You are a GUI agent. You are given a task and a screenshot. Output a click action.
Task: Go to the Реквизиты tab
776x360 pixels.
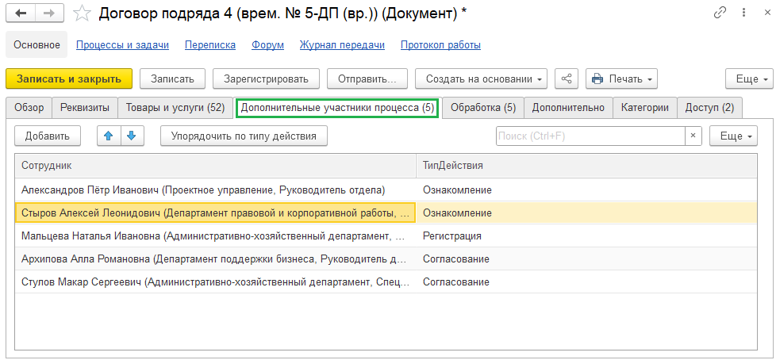(x=86, y=107)
